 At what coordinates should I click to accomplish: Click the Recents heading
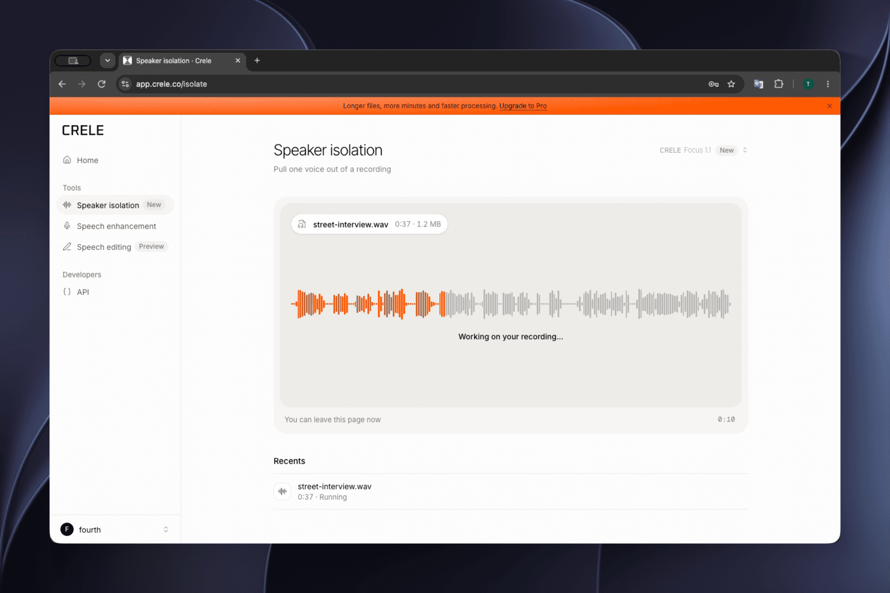tap(289, 461)
